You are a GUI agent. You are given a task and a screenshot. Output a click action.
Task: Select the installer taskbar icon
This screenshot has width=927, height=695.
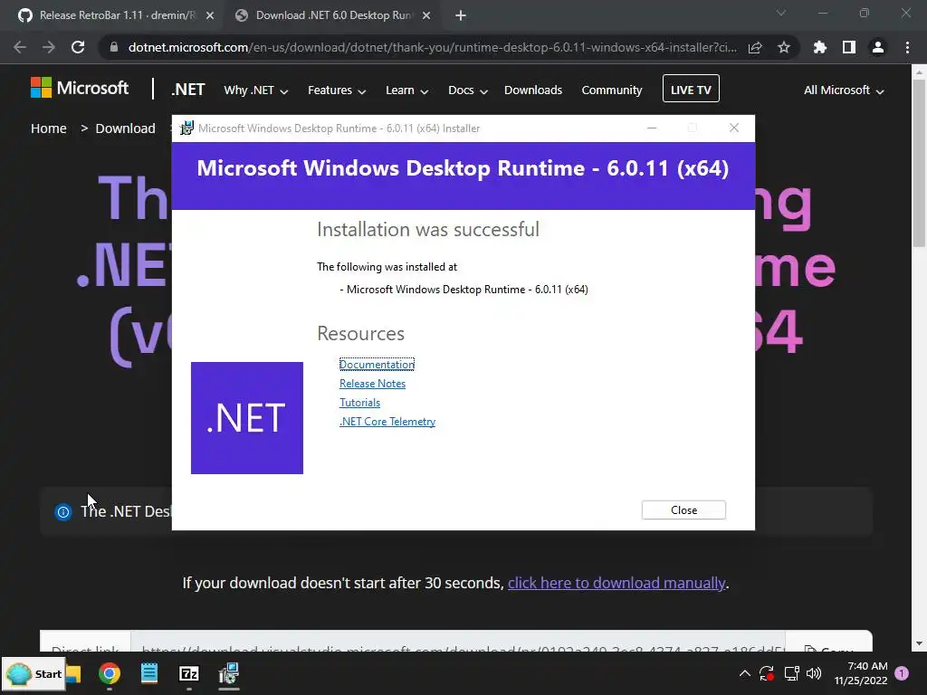tap(229, 673)
